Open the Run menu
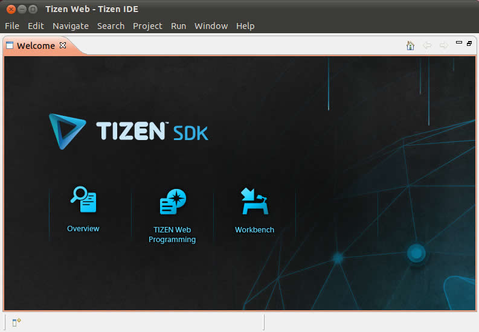The image size is (479, 332). pyautogui.click(x=178, y=26)
